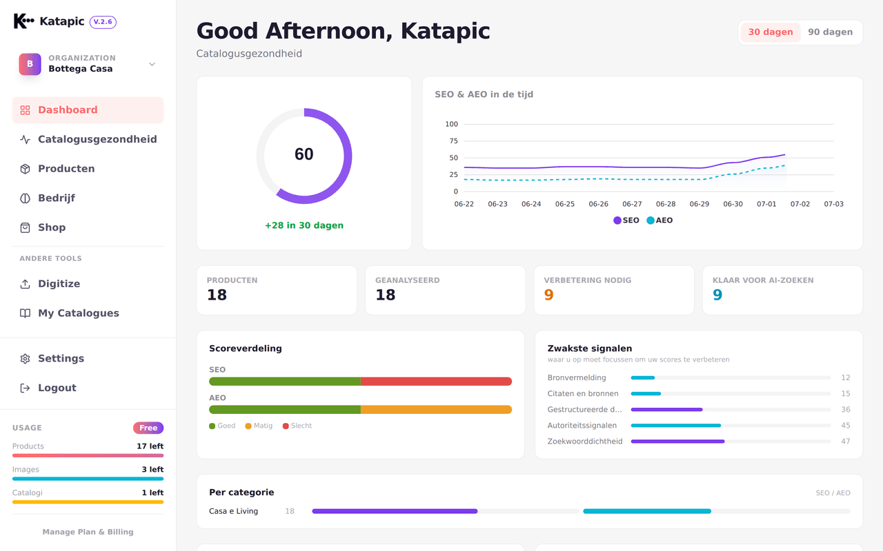The width and height of the screenshot is (883, 551).
Task: Expand the organization dropdown chevron
Action: [x=152, y=64]
